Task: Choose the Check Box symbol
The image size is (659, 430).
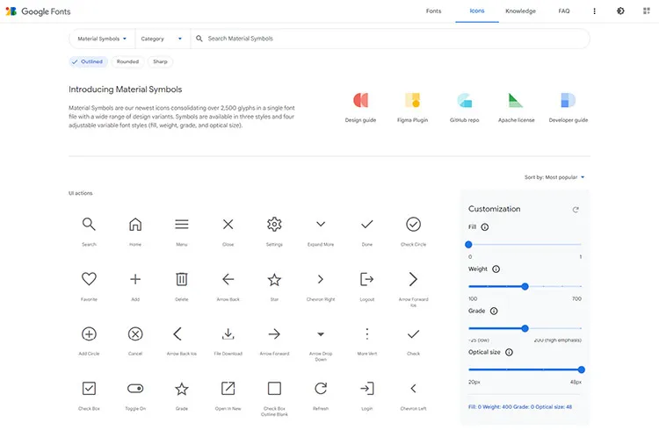Action: tap(89, 389)
